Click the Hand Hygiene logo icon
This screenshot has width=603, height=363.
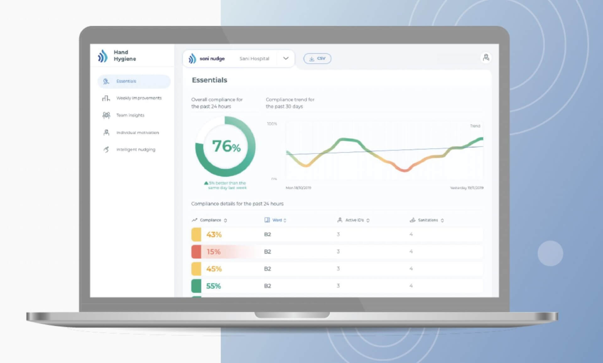coord(102,56)
